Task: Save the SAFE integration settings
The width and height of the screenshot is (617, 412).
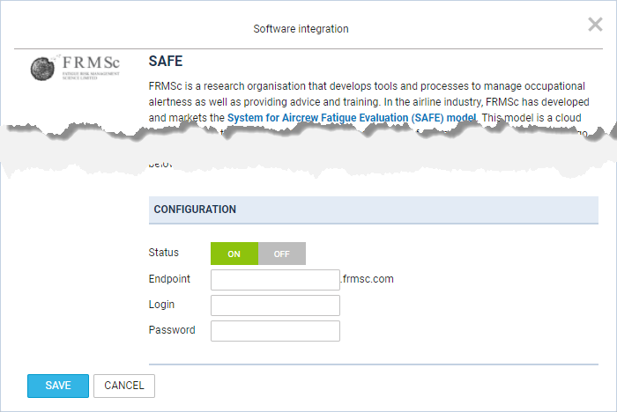Action: (x=58, y=386)
